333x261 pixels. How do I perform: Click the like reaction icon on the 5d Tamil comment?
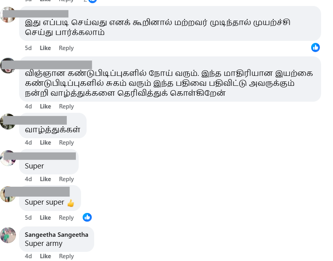316,47
